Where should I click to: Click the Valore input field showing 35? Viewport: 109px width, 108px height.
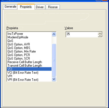[x=82, y=34]
